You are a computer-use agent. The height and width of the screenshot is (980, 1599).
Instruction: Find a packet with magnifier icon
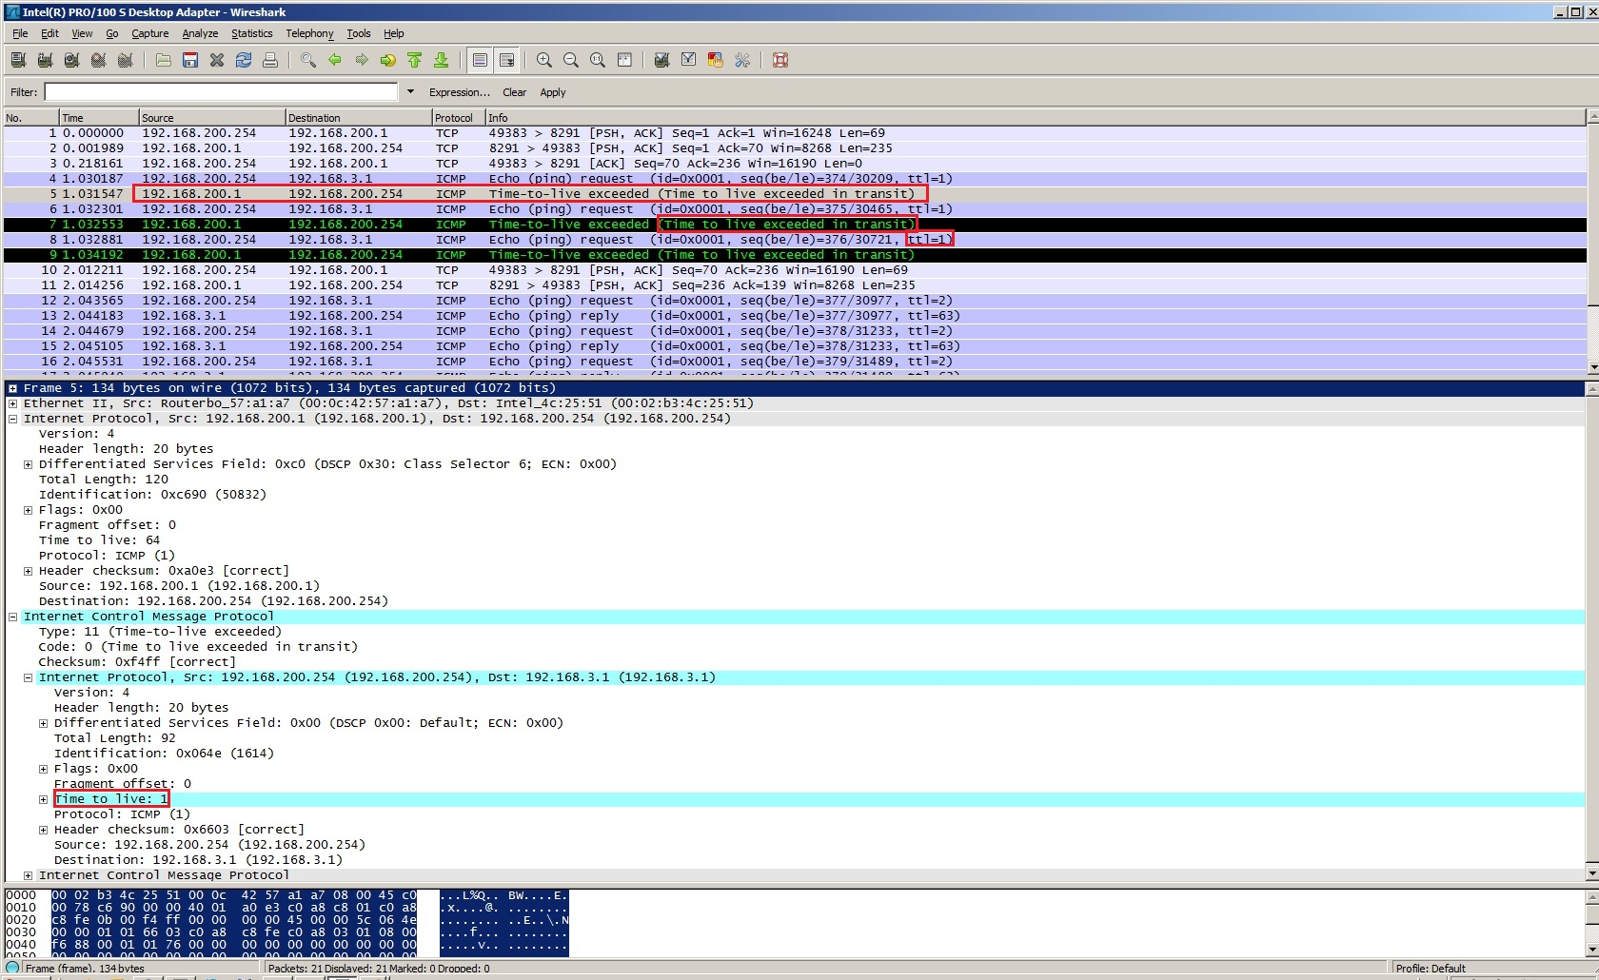click(308, 60)
